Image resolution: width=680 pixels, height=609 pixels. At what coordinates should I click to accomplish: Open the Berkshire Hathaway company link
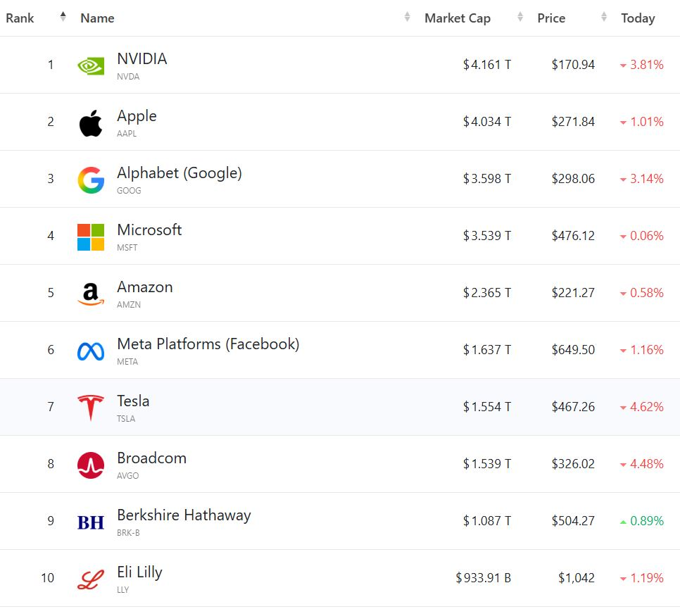tap(184, 515)
